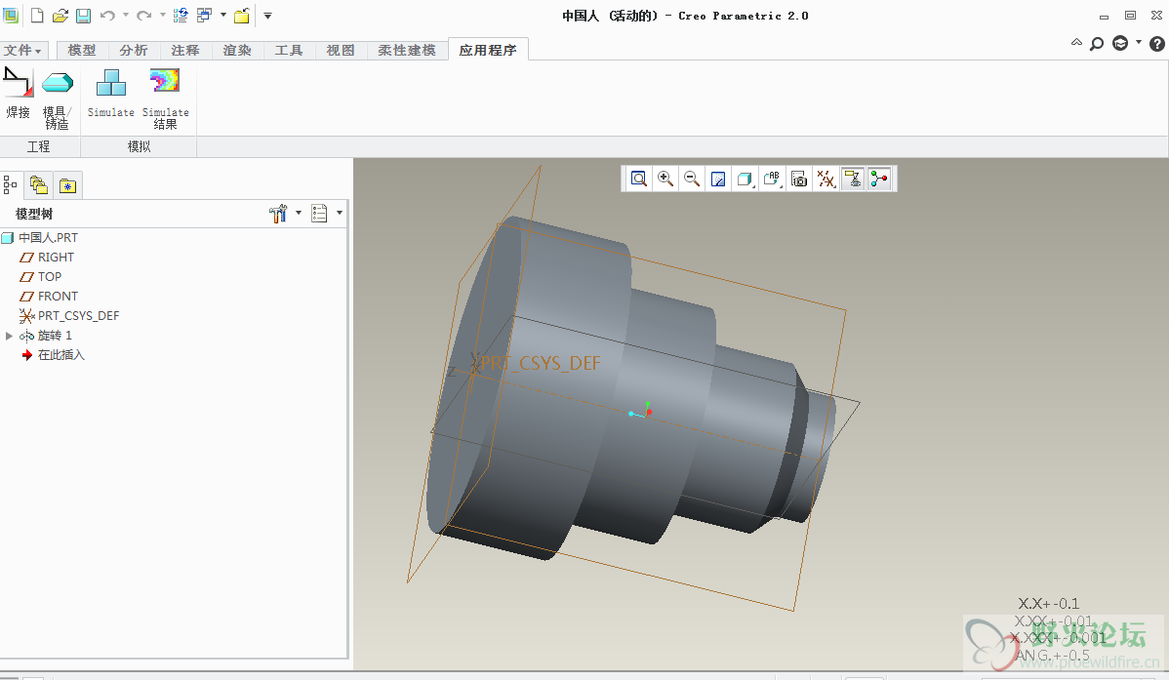The height and width of the screenshot is (680, 1169).
Task: Repaint the graphics window
Action: pos(718,179)
